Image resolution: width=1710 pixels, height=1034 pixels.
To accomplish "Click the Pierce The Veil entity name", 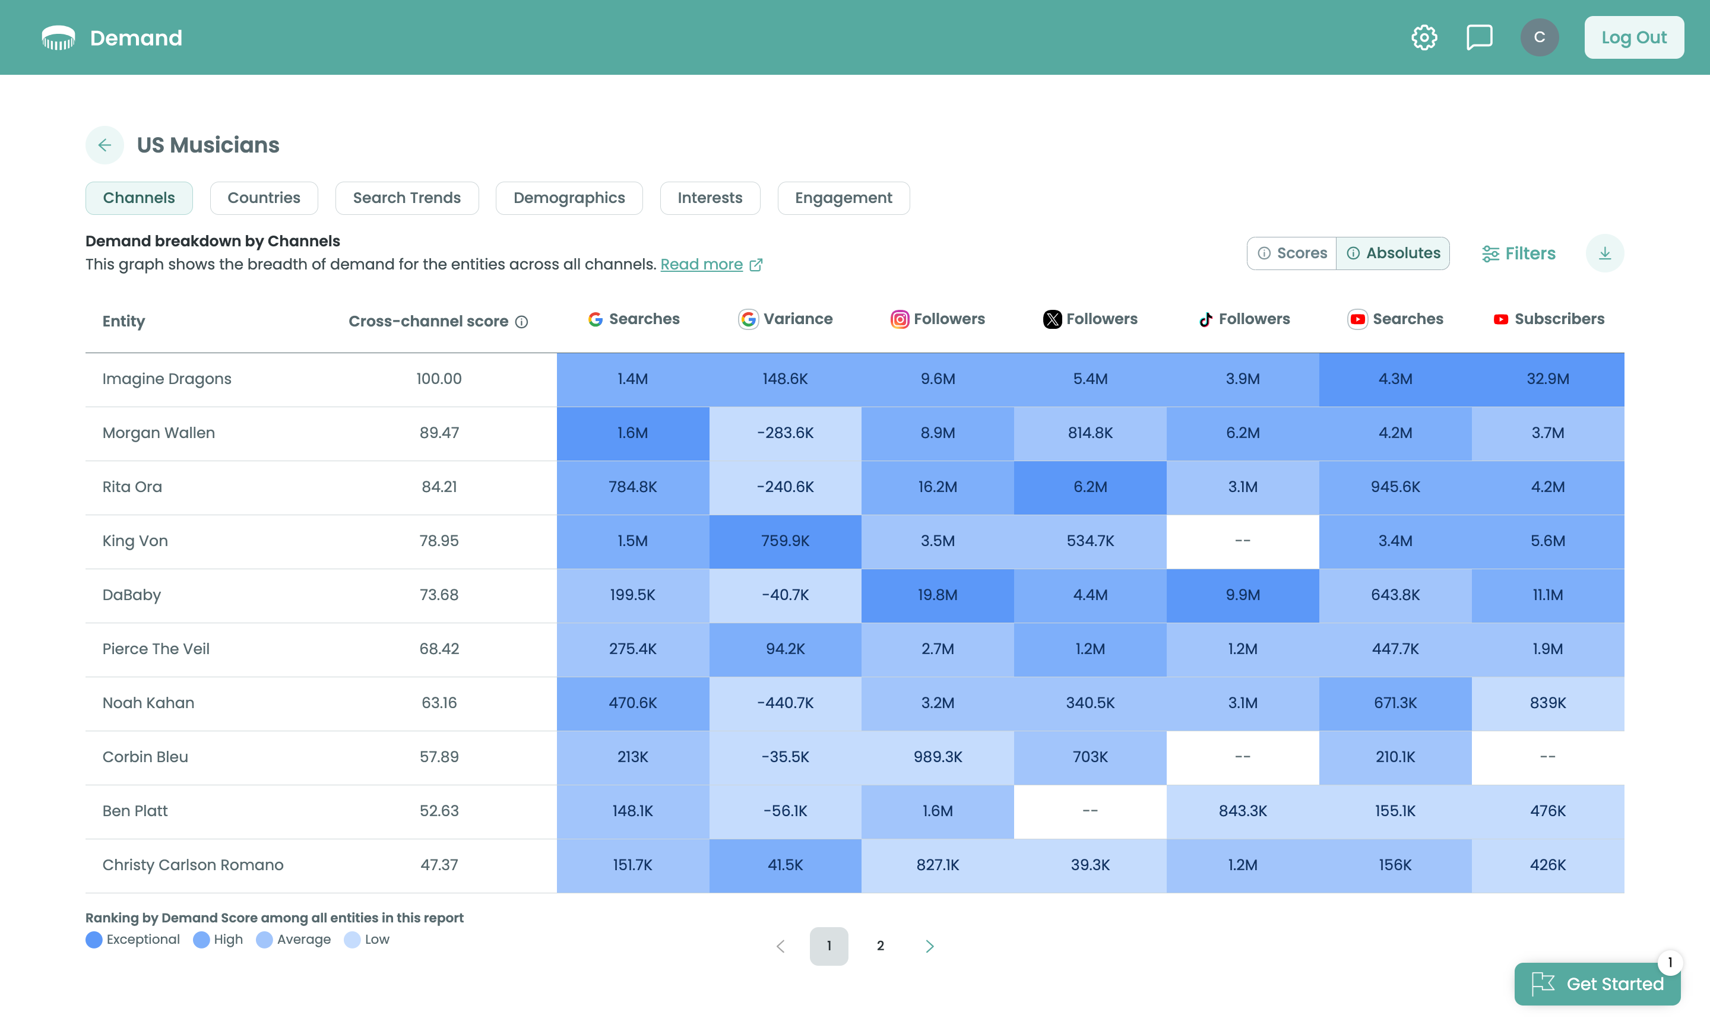I will pyautogui.click(x=156, y=649).
